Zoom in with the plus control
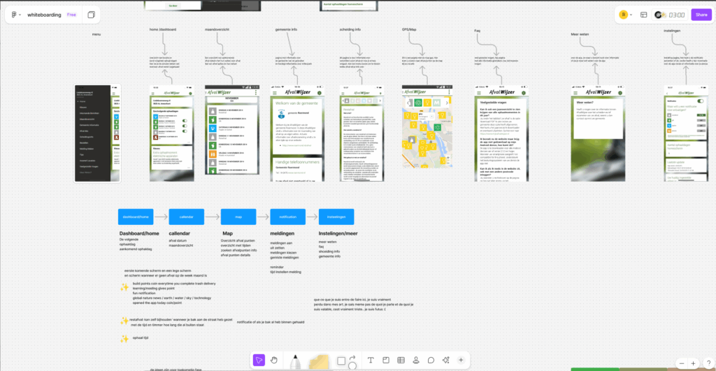 693,363
